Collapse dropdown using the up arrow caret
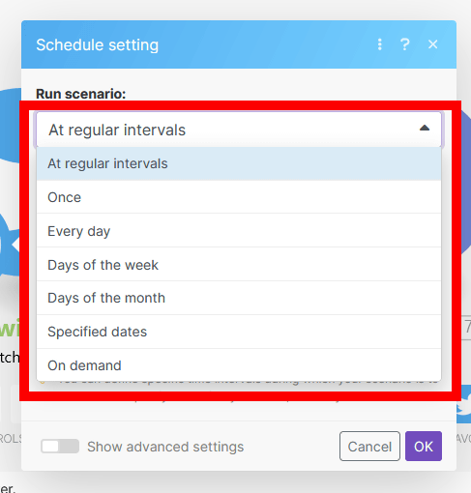Viewport: 471px width, 493px height. (x=425, y=128)
